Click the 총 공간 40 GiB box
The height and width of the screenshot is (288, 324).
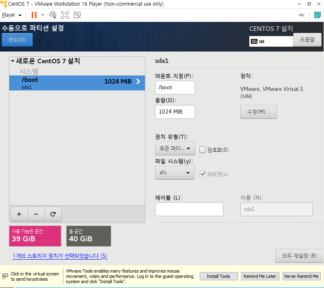click(x=89, y=236)
